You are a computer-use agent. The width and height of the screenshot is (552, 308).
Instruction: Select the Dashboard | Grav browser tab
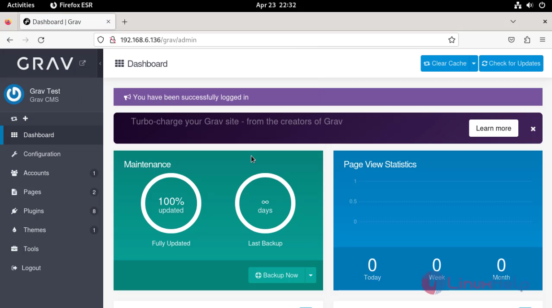pyautogui.click(x=67, y=22)
